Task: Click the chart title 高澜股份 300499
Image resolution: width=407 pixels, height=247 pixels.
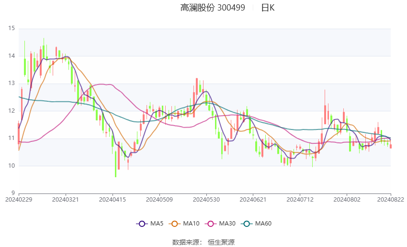Action: 213,8
